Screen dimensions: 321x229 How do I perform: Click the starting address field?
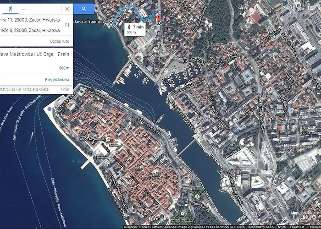[x=30, y=20]
